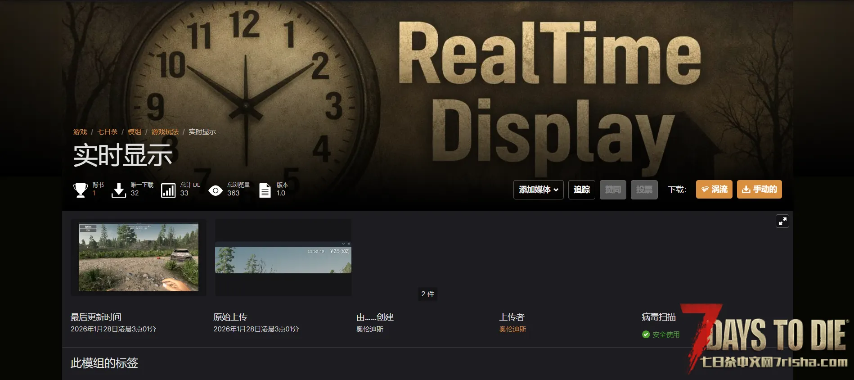
Task: Open uploader 奥伦迪斯 profile link
Action: 512,329
